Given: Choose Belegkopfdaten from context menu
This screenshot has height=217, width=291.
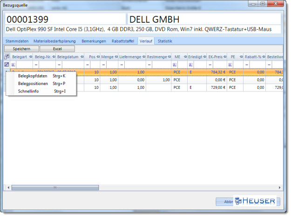Looking at the screenshot, I should (41, 76).
